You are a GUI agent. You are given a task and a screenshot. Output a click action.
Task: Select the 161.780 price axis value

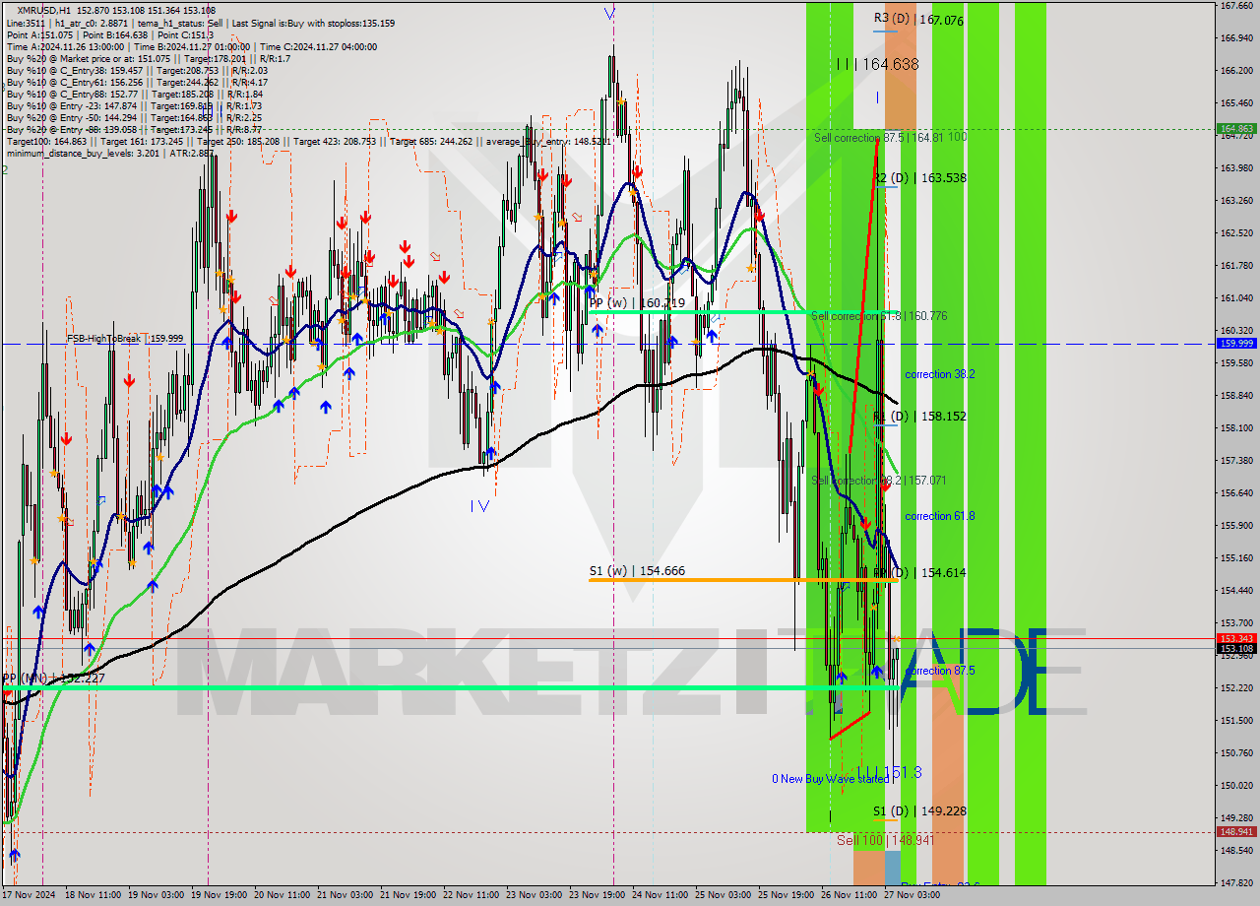click(x=1236, y=266)
